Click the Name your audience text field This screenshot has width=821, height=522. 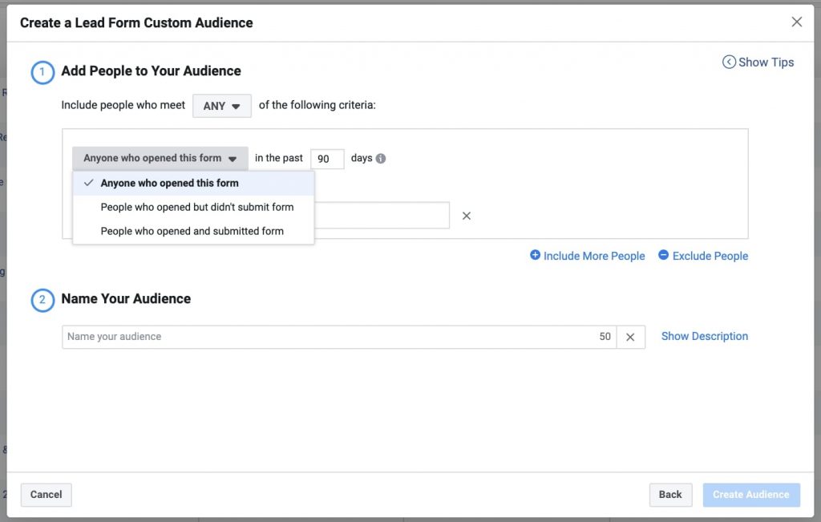pyautogui.click(x=329, y=337)
